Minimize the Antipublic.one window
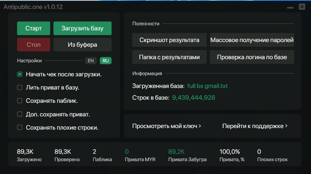The image size is (311, 174). [290, 7]
